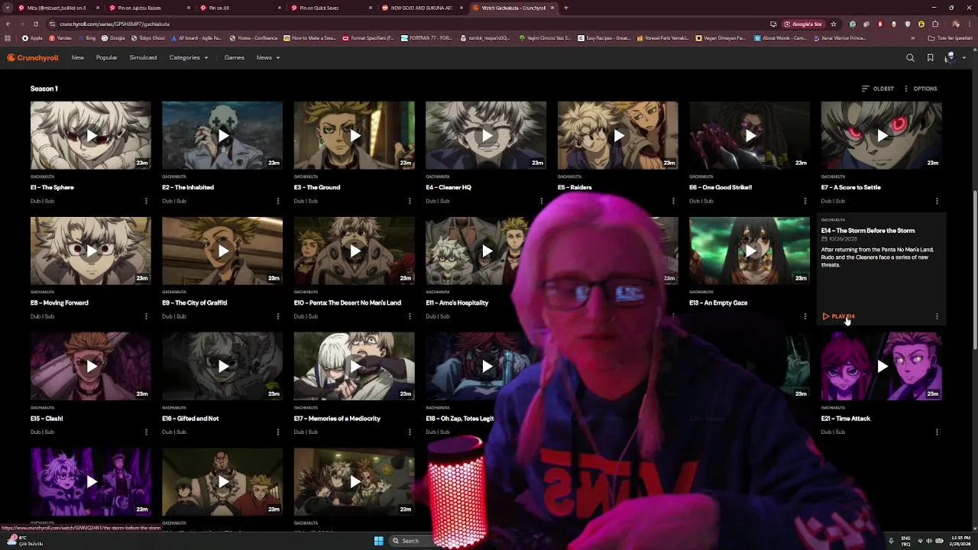The image size is (978, 550).
Task: Open more options for E13 – An Empty Gaze
Action: coord(805,316)
